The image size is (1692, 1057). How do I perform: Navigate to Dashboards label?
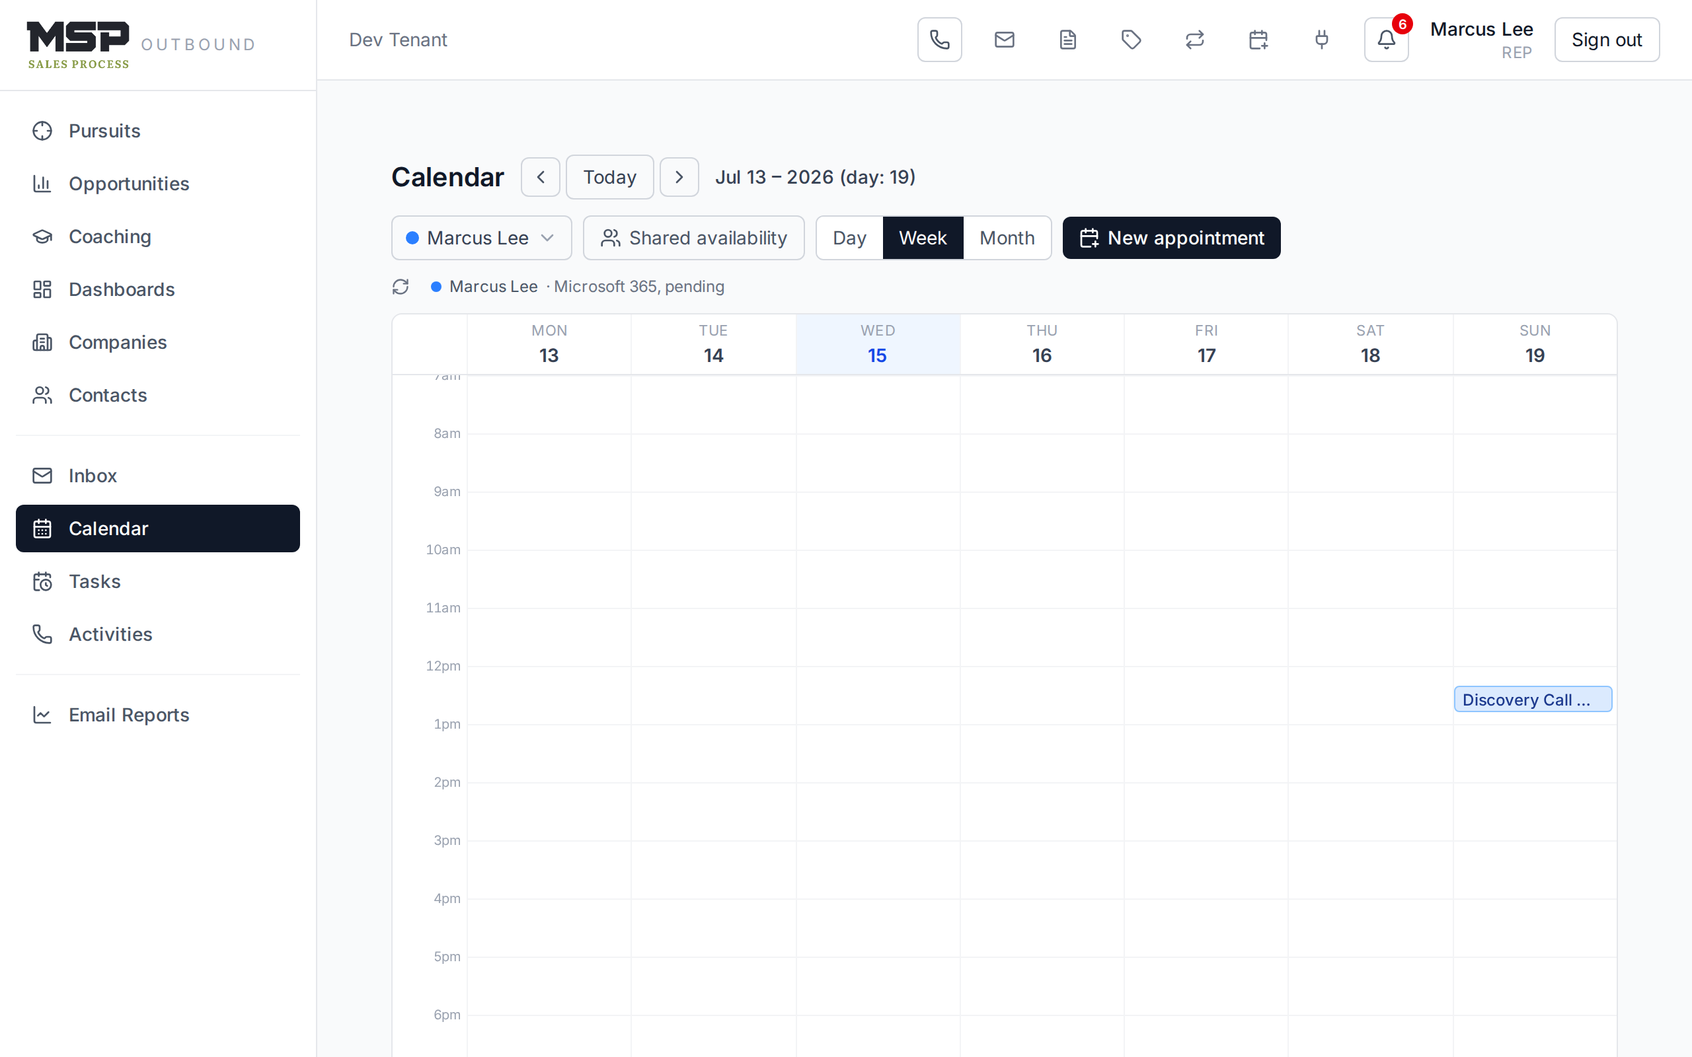coord(122,289)
